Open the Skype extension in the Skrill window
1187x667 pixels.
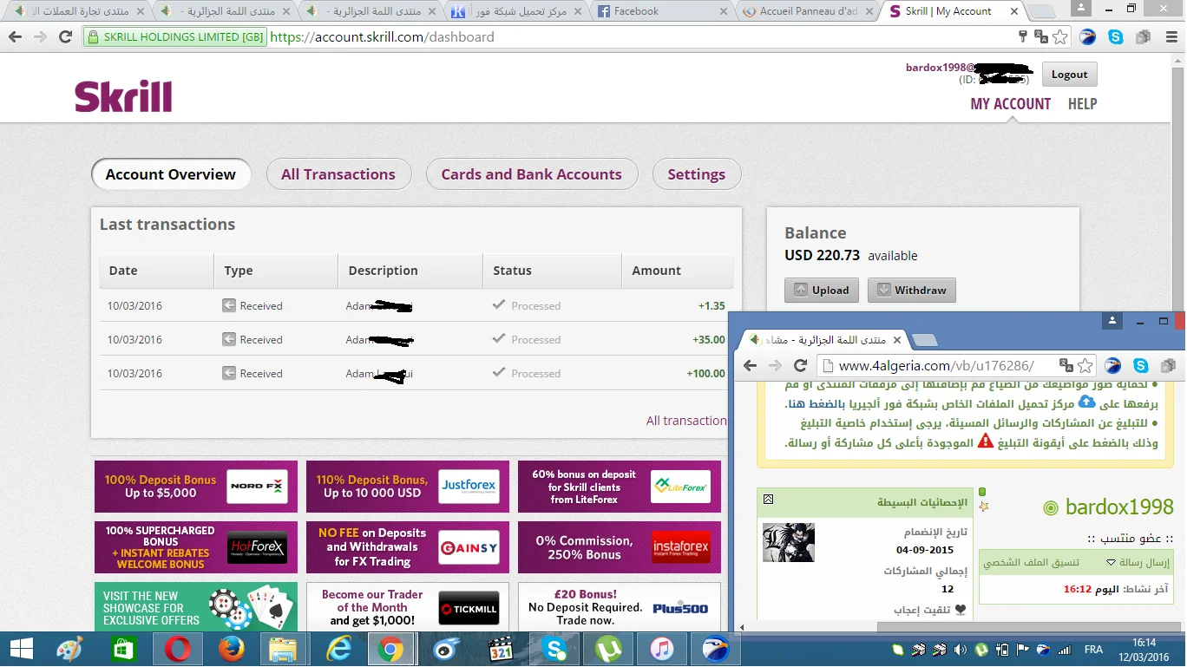1115,37
